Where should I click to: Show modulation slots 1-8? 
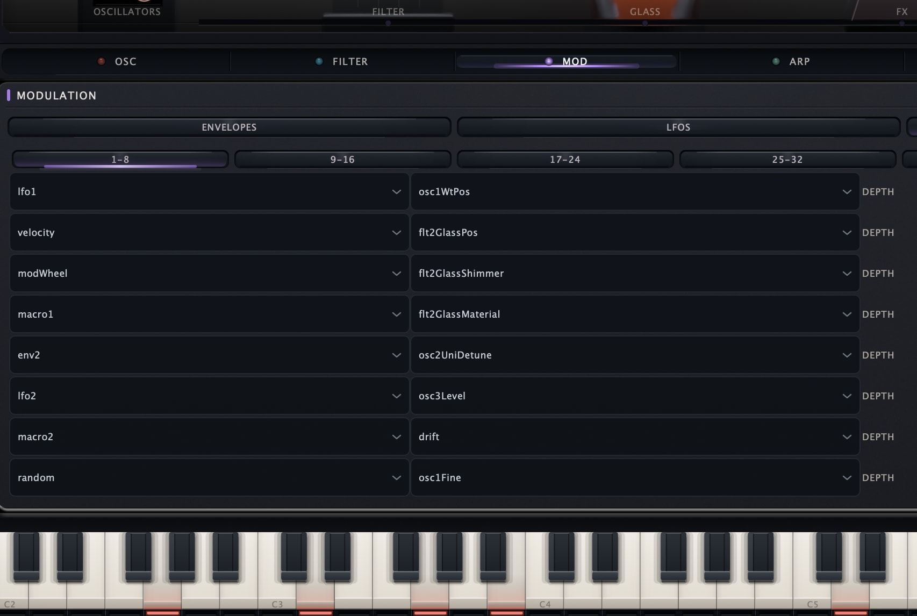coord(120,160)
